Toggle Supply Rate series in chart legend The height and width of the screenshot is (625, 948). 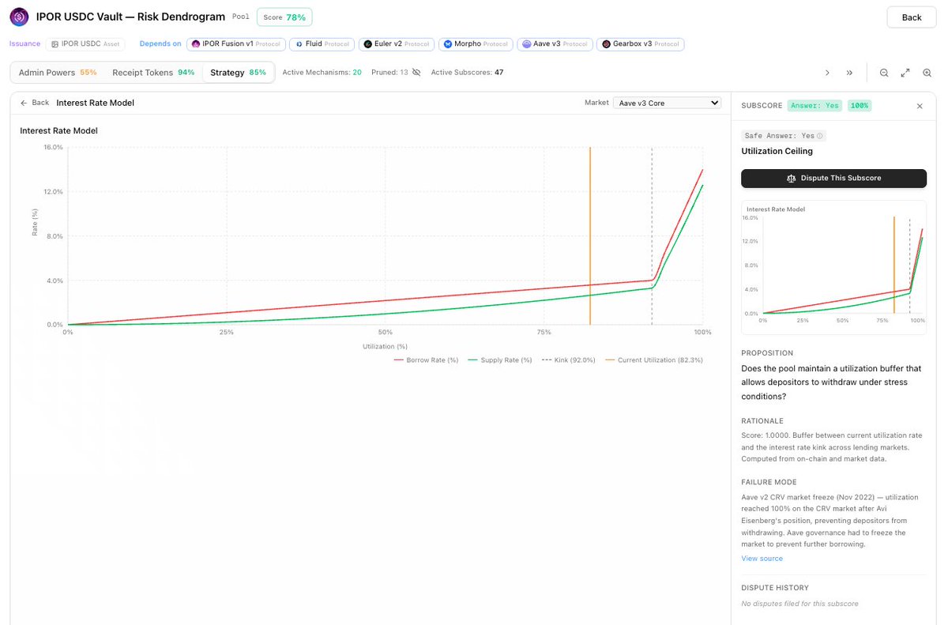click(x=500, y=360)
